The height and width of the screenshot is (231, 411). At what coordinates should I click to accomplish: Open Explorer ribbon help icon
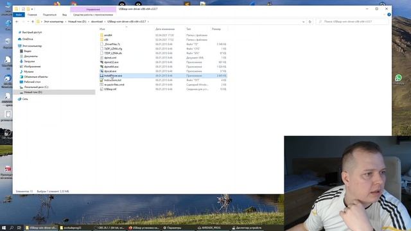(x=389, y=15)
